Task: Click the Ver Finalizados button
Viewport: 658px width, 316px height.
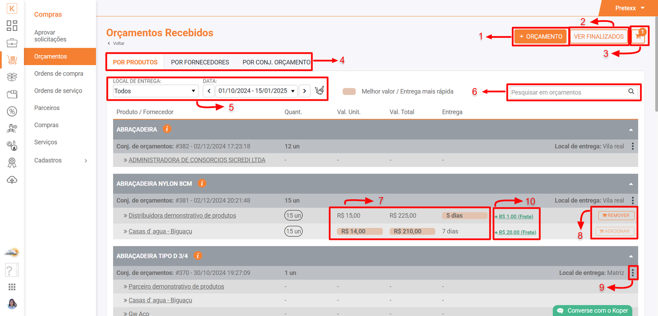Action: [x=599, y=37]
